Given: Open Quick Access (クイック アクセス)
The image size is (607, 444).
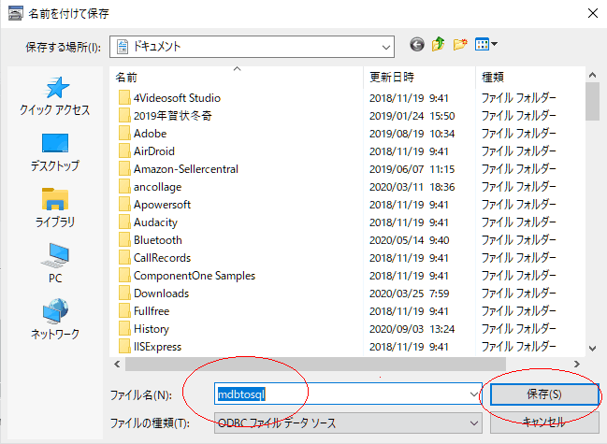Looking at the screenshot, I should click(55, 96).
